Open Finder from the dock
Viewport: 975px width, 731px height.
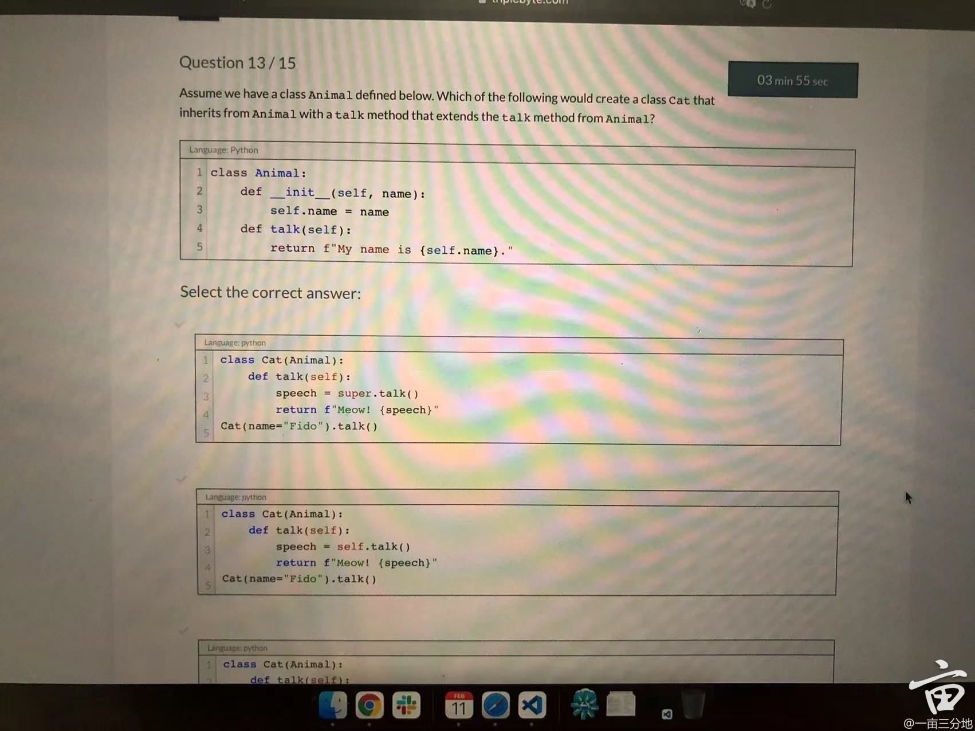point(333,705)
